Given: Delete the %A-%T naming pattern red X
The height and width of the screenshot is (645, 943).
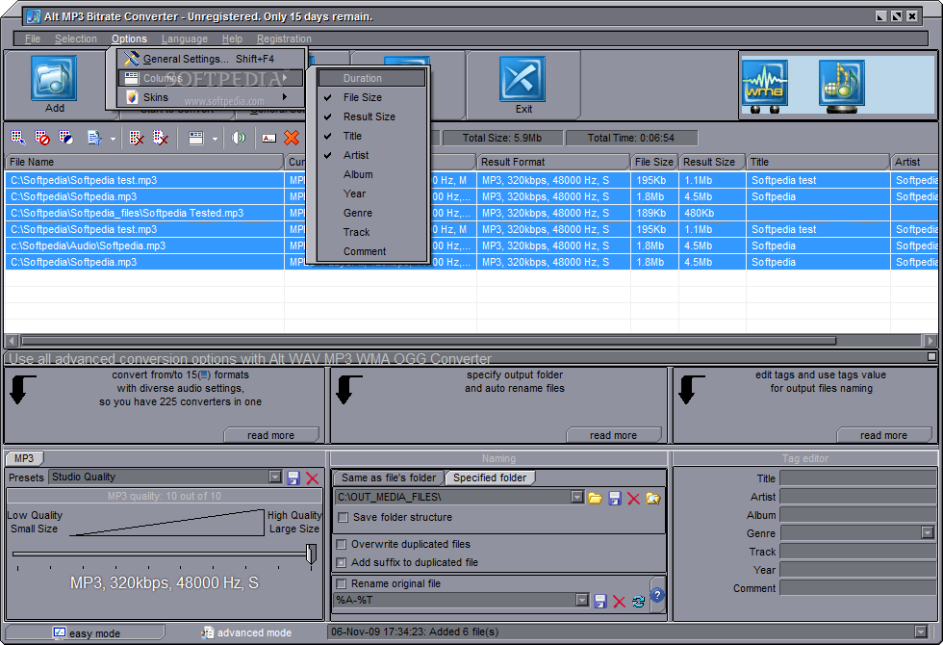Looking at the screenshot, I should [619, 601].
